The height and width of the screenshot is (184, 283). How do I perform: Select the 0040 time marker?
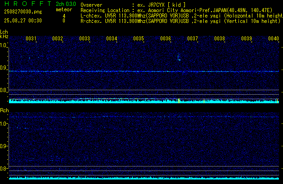pos(274,39)
